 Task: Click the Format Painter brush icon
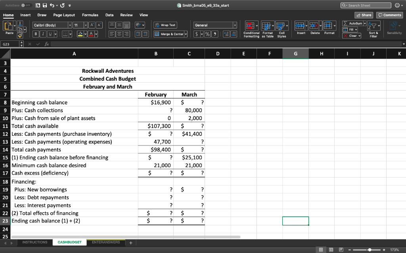point(19,35)
